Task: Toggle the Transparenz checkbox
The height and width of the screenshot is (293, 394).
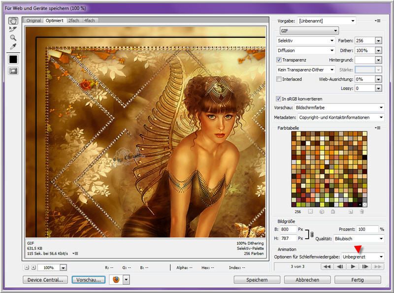Action: point(279,60)
